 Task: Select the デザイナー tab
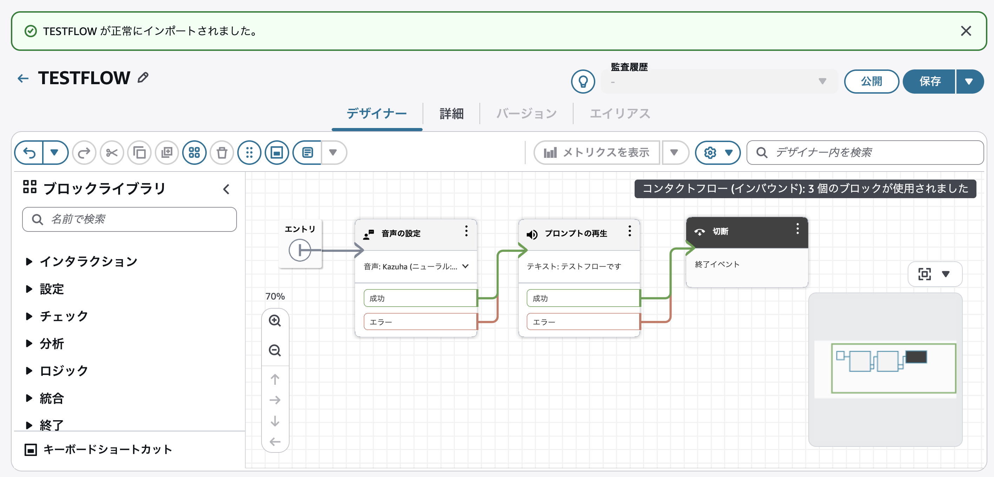(377, 114)
